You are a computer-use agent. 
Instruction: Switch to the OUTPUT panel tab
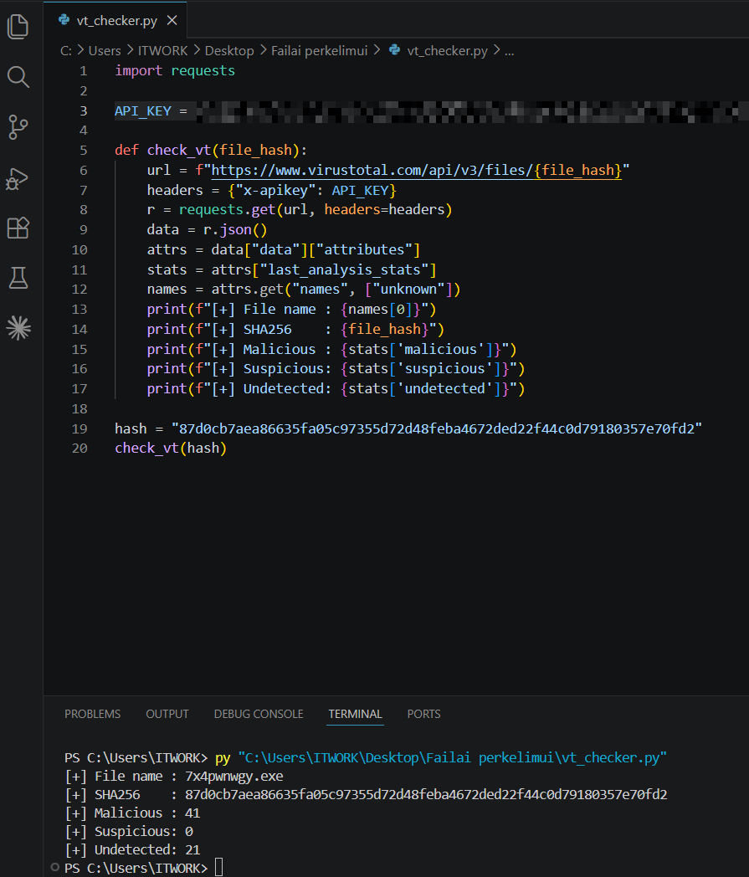click(167, 714)
